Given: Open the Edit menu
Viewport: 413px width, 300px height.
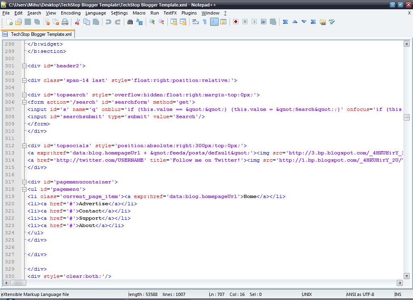Looking at the screenshot, I should pos(19,13).
